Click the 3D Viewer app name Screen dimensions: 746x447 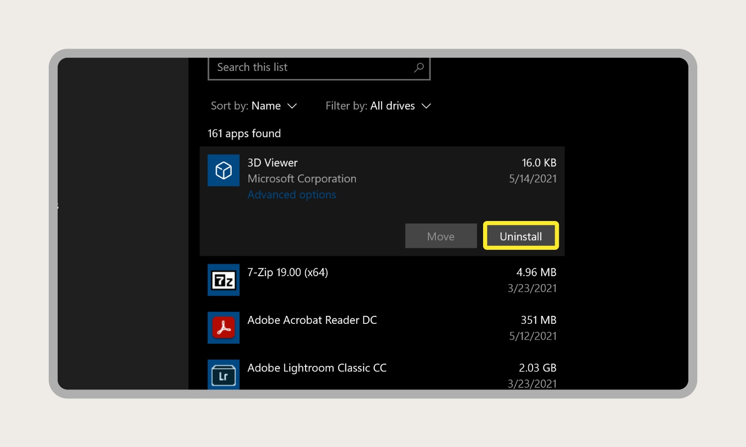coord(272,163)
